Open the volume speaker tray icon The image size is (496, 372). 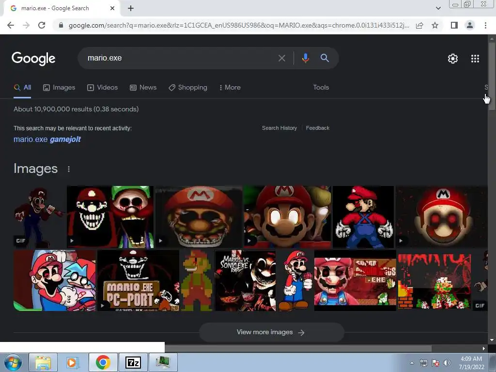[447, 363]
